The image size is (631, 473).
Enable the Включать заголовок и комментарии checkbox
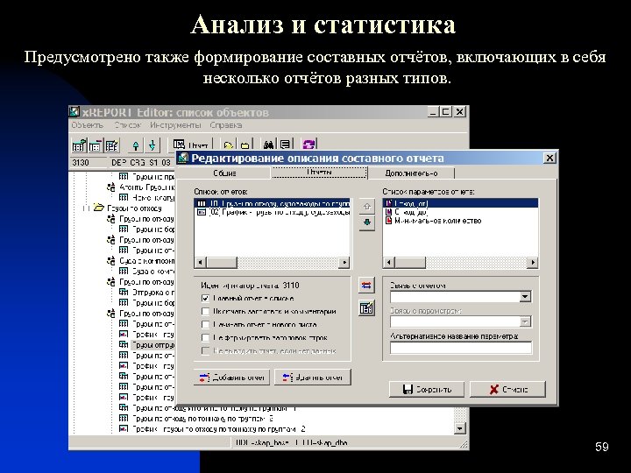tap(206, 312)
